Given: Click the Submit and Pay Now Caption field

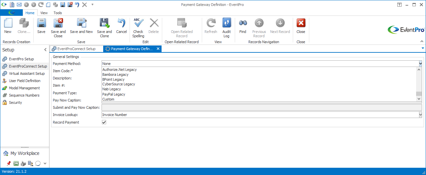Looking at the screenshot, I should click(262, 107).
